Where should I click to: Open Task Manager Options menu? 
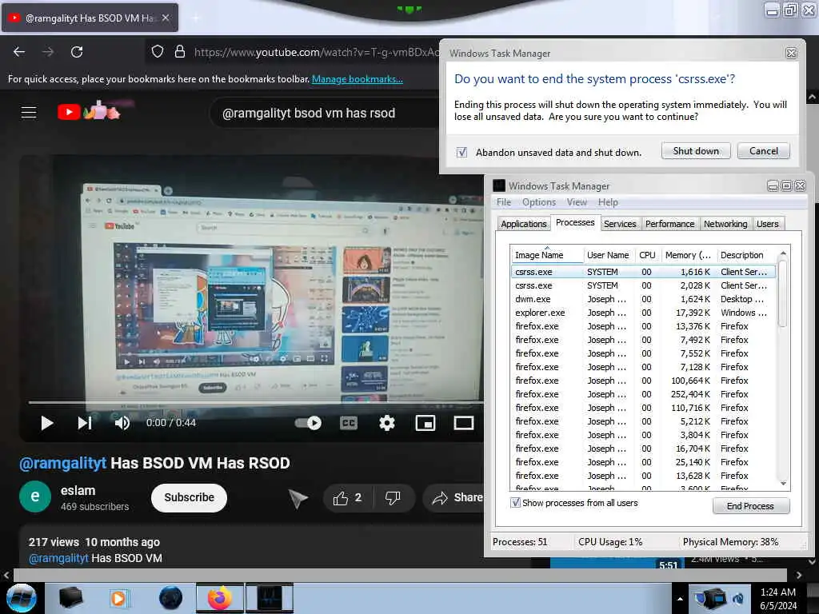point(538,202)
